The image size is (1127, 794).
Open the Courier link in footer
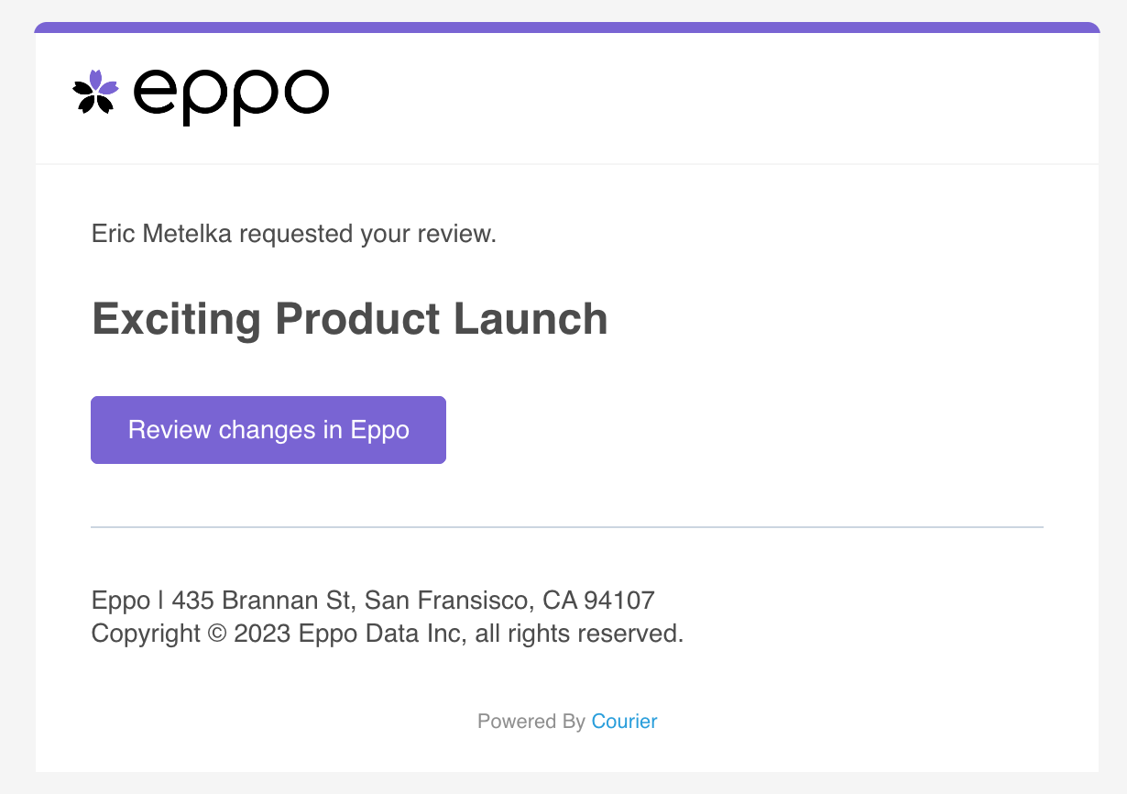(x=624, y=722)
